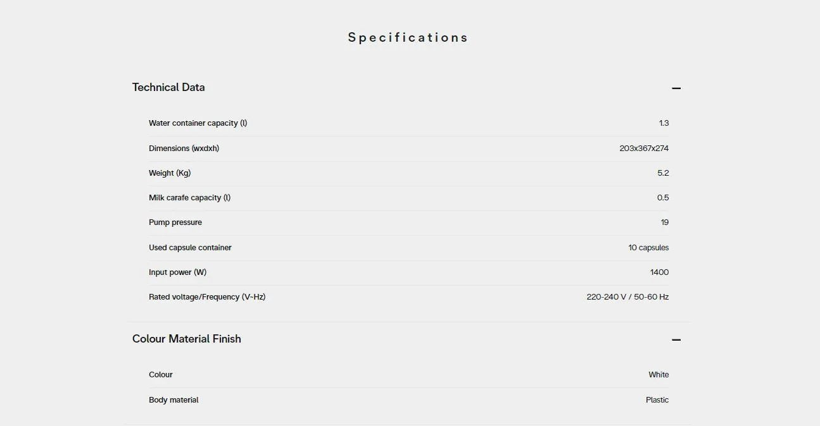Screen dimensions: 820x426
Task: Click the Used capsule container label
Action: coord(190,248)
